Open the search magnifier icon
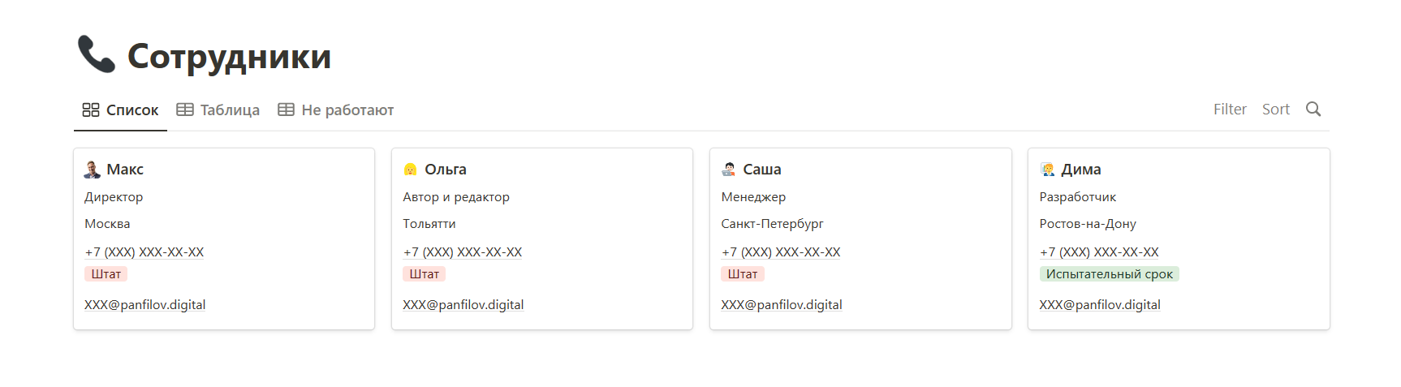1401x387 pixels. point(1313,109)
